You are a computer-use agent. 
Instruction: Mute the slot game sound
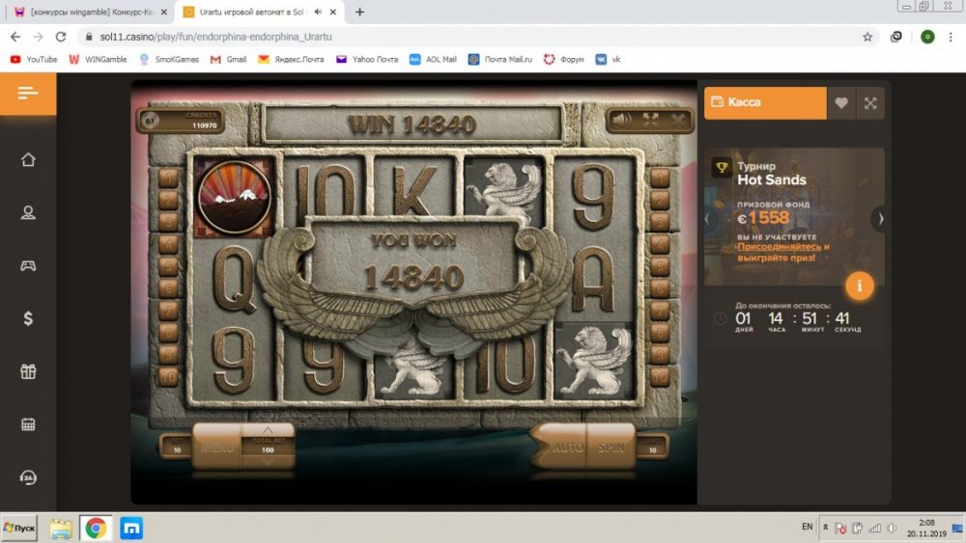[x=623, y=120]
